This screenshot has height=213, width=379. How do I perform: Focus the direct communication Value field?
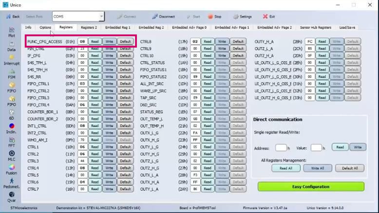coord(316,148)
